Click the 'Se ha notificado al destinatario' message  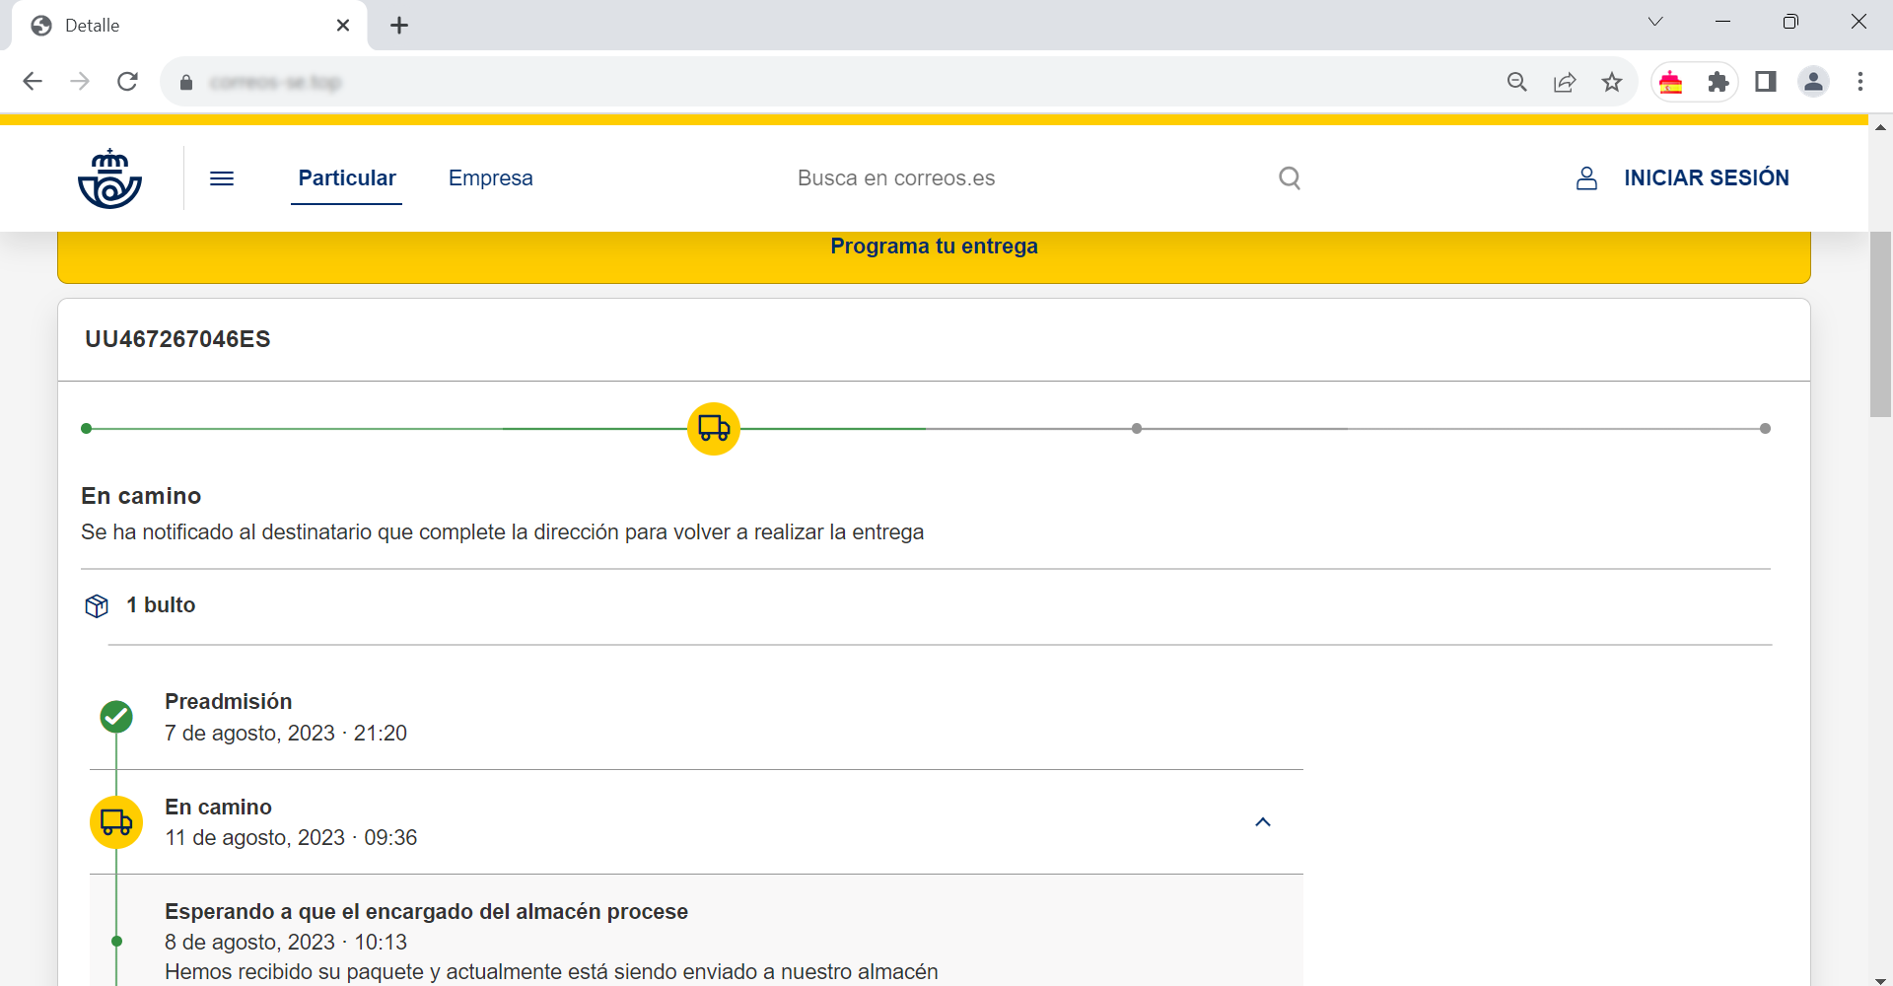click(x=503, y=532)
